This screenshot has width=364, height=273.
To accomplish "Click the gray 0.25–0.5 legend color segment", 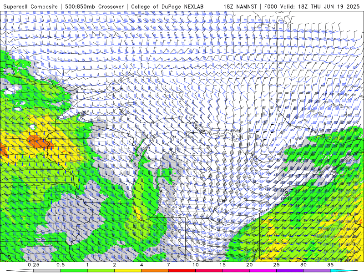I will (x=47, y=271).
